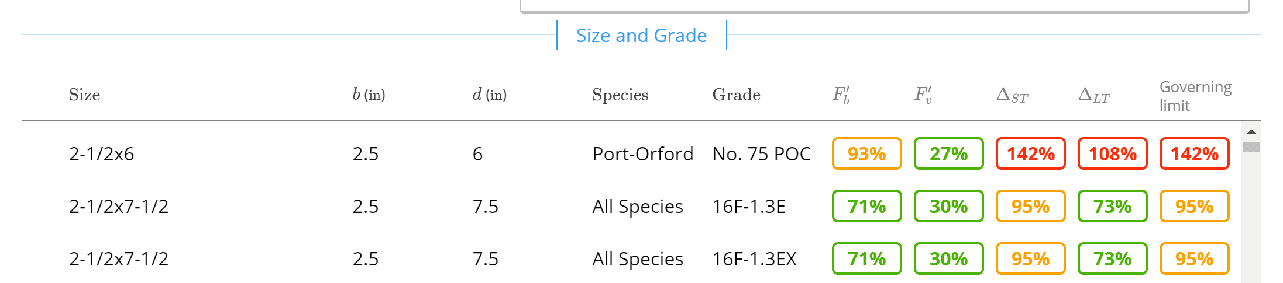This screenshot has height=283, width=1283.
Task: Select the 16F-1.3E grade row
Action: (749, 207)
